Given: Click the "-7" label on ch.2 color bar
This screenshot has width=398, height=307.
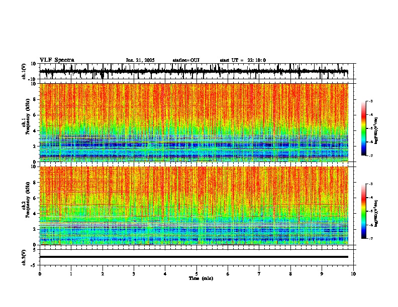Looking at the screenshot, I should 371,238.
